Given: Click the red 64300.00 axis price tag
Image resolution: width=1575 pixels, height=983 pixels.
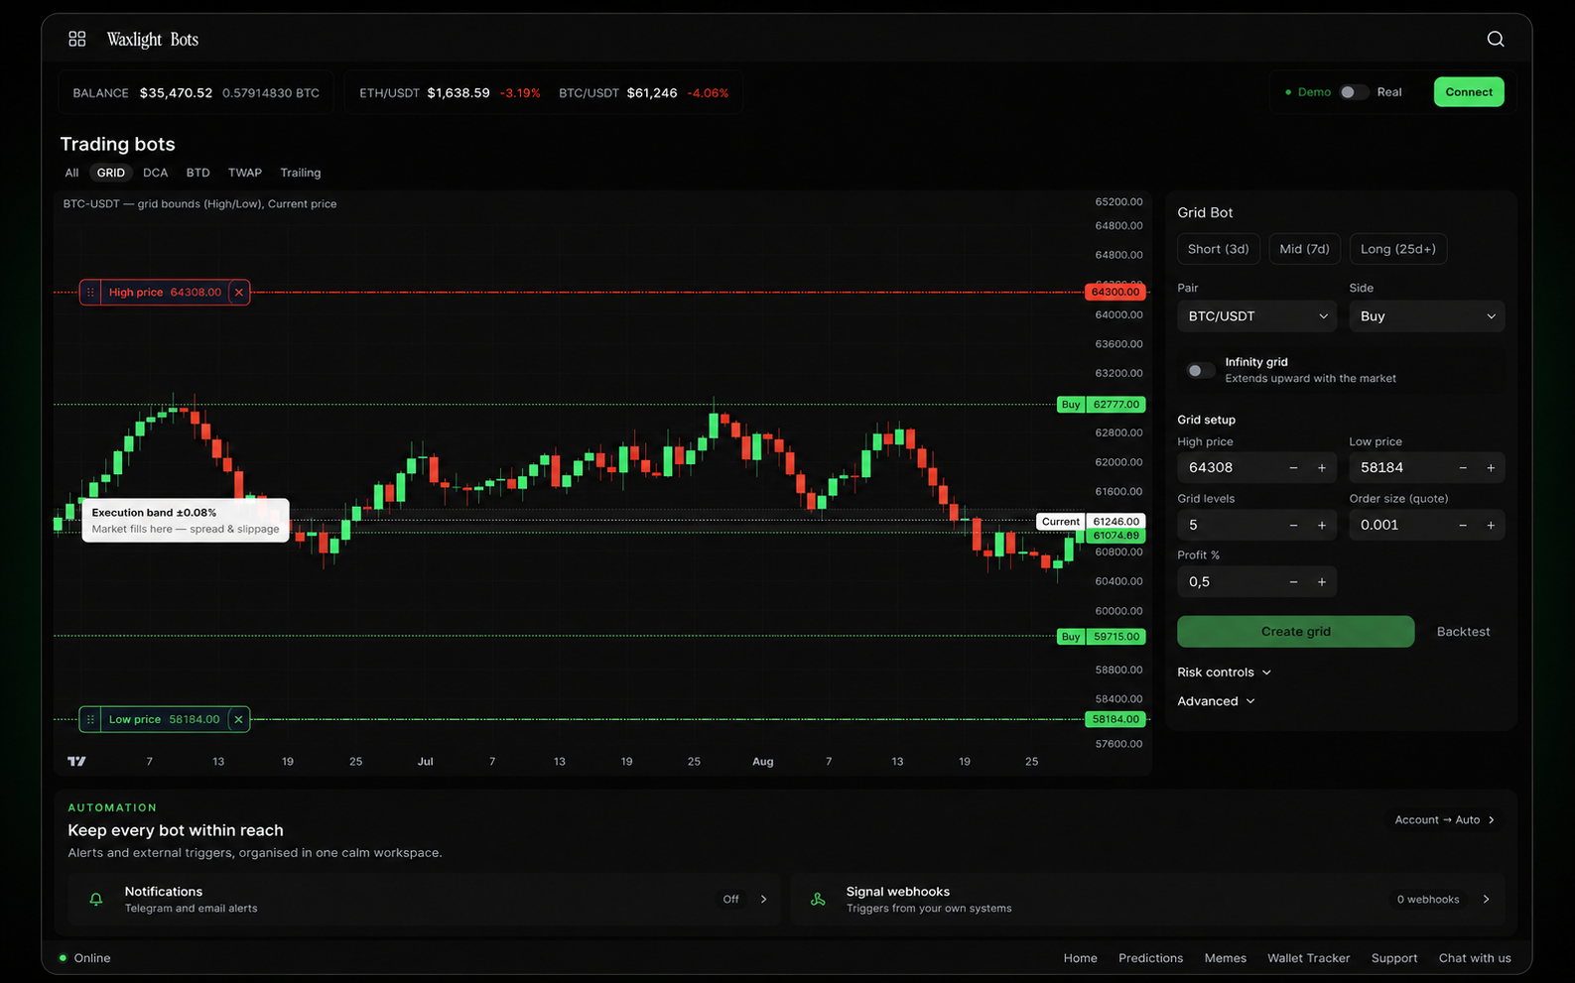Looking at the screenshot, I should point(1116,292).
